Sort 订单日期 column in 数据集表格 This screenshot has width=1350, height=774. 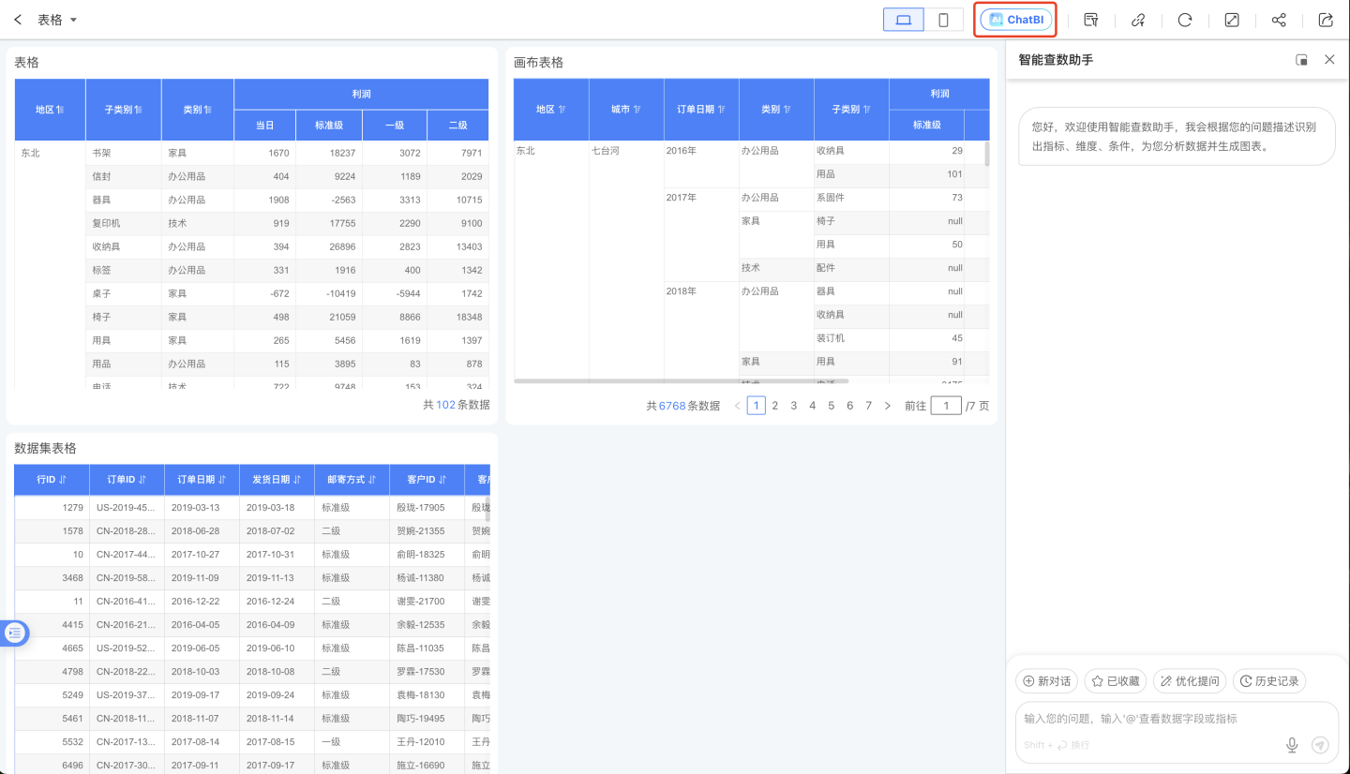click(x=221, y=480)
